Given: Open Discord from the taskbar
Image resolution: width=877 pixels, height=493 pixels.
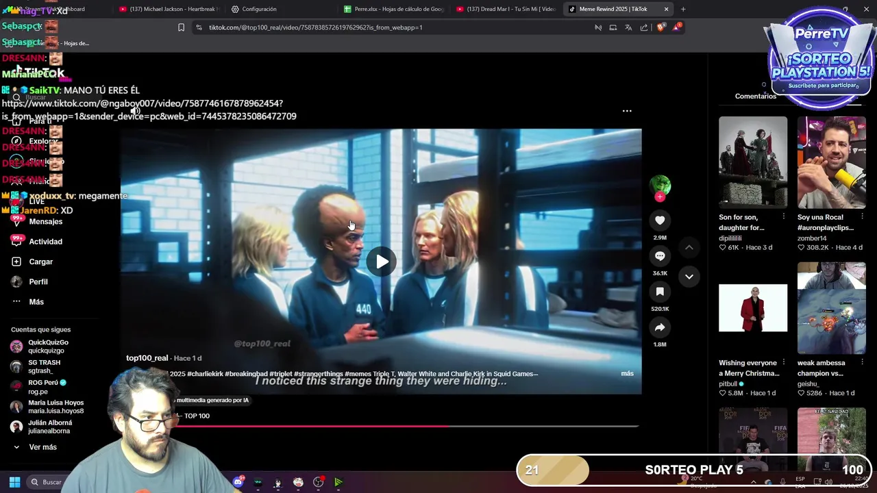Looking at the screenshot, I should tap(238, 482).
